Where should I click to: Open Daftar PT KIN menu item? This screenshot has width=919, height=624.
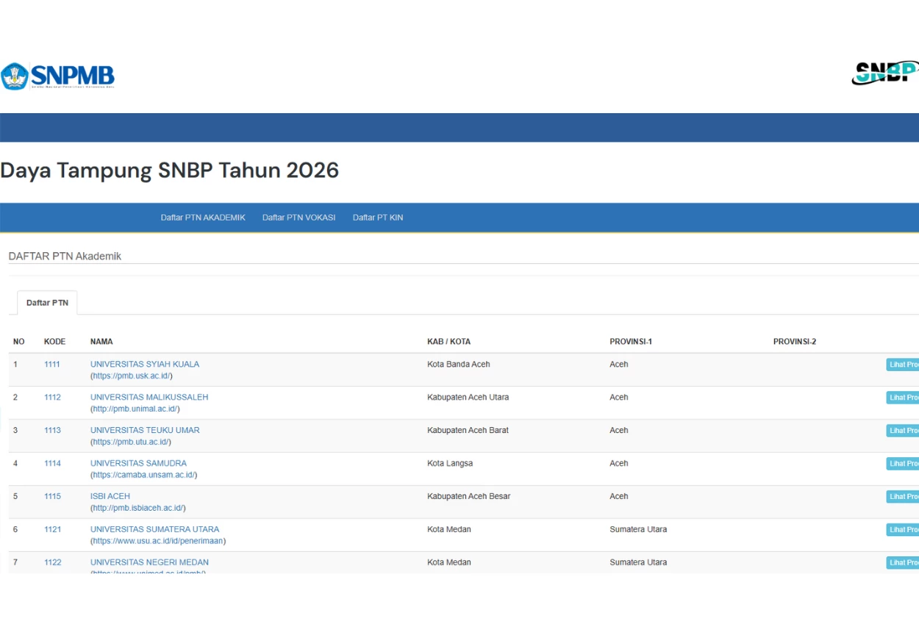pos(378,218)
